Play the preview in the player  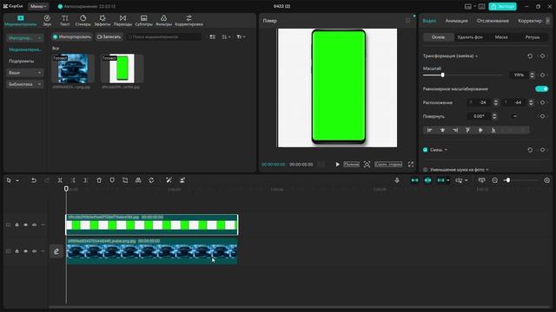click(337, 164)
